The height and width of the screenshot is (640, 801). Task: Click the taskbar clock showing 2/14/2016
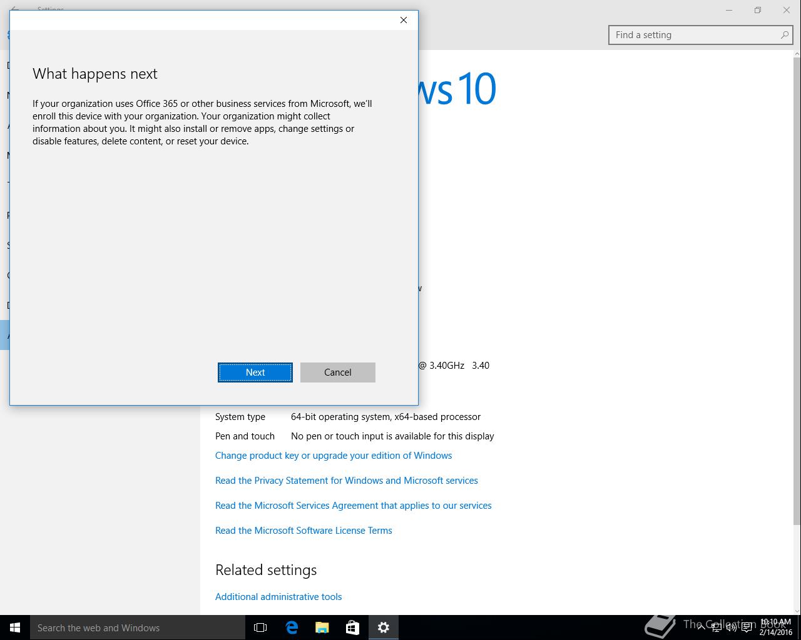776,627
